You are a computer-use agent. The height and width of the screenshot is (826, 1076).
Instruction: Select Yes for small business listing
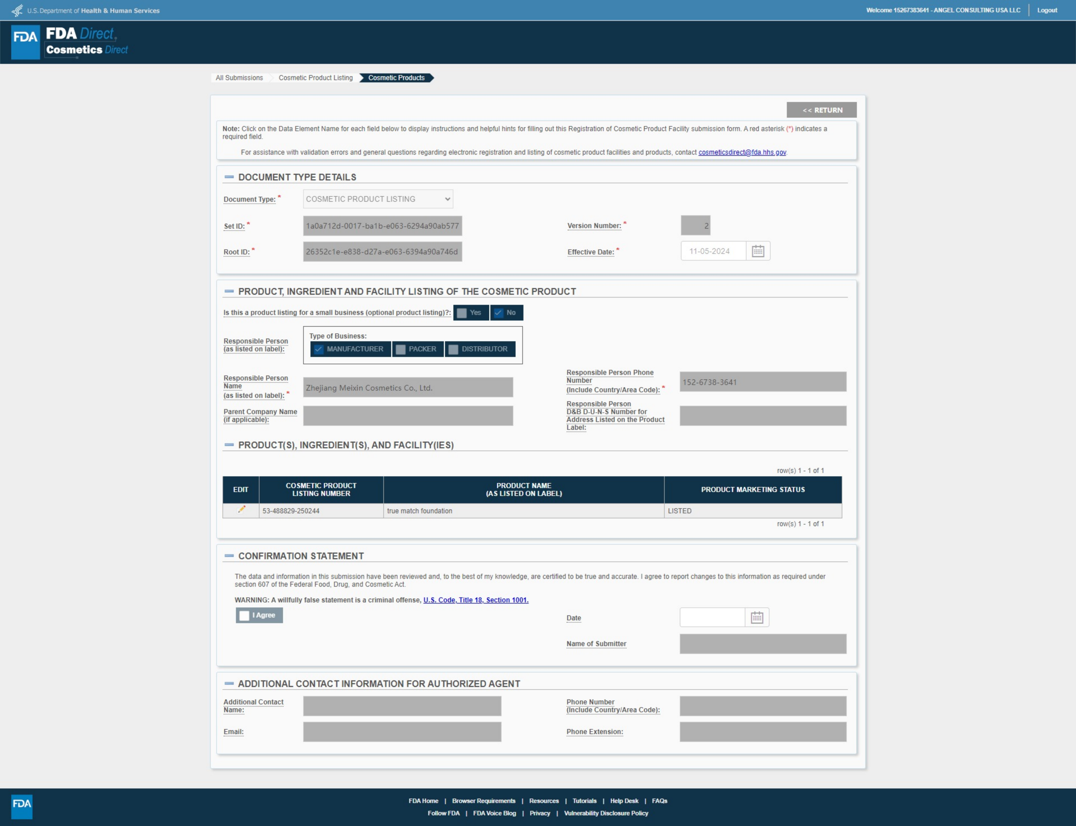coord(462,313)
